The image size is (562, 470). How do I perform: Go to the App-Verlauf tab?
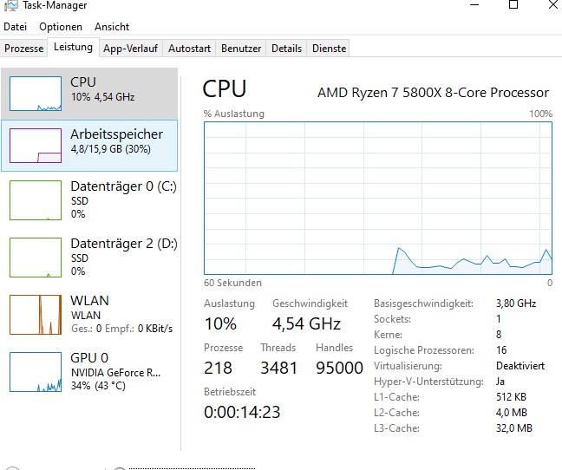point(131,49)
